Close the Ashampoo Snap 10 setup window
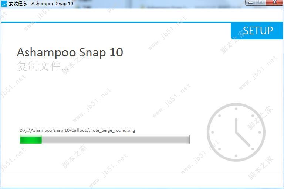 (274, 3)
